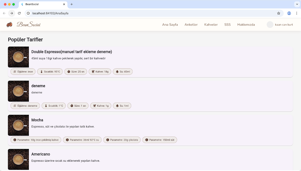Click the thermometer icon in Sıcaklık: 95°C chip
Screen dimensions: 301x171
[41, 72]
